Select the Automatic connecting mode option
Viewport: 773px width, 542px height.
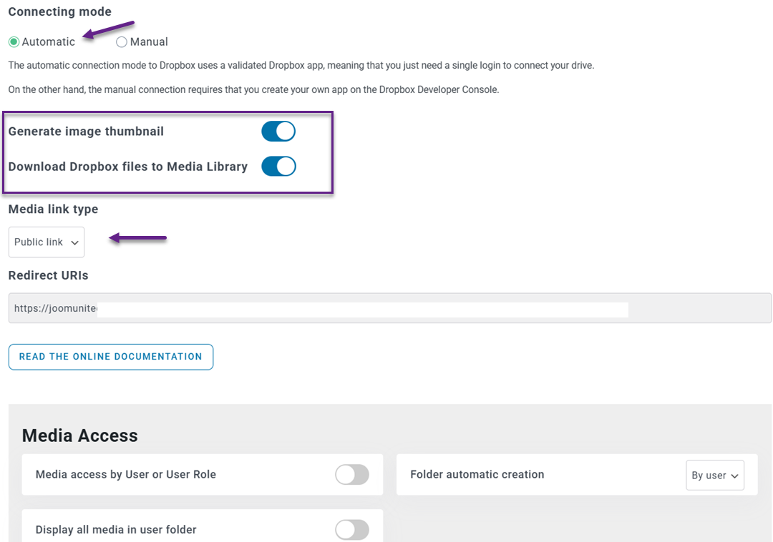pyautogui.click(x=13, y=41)
